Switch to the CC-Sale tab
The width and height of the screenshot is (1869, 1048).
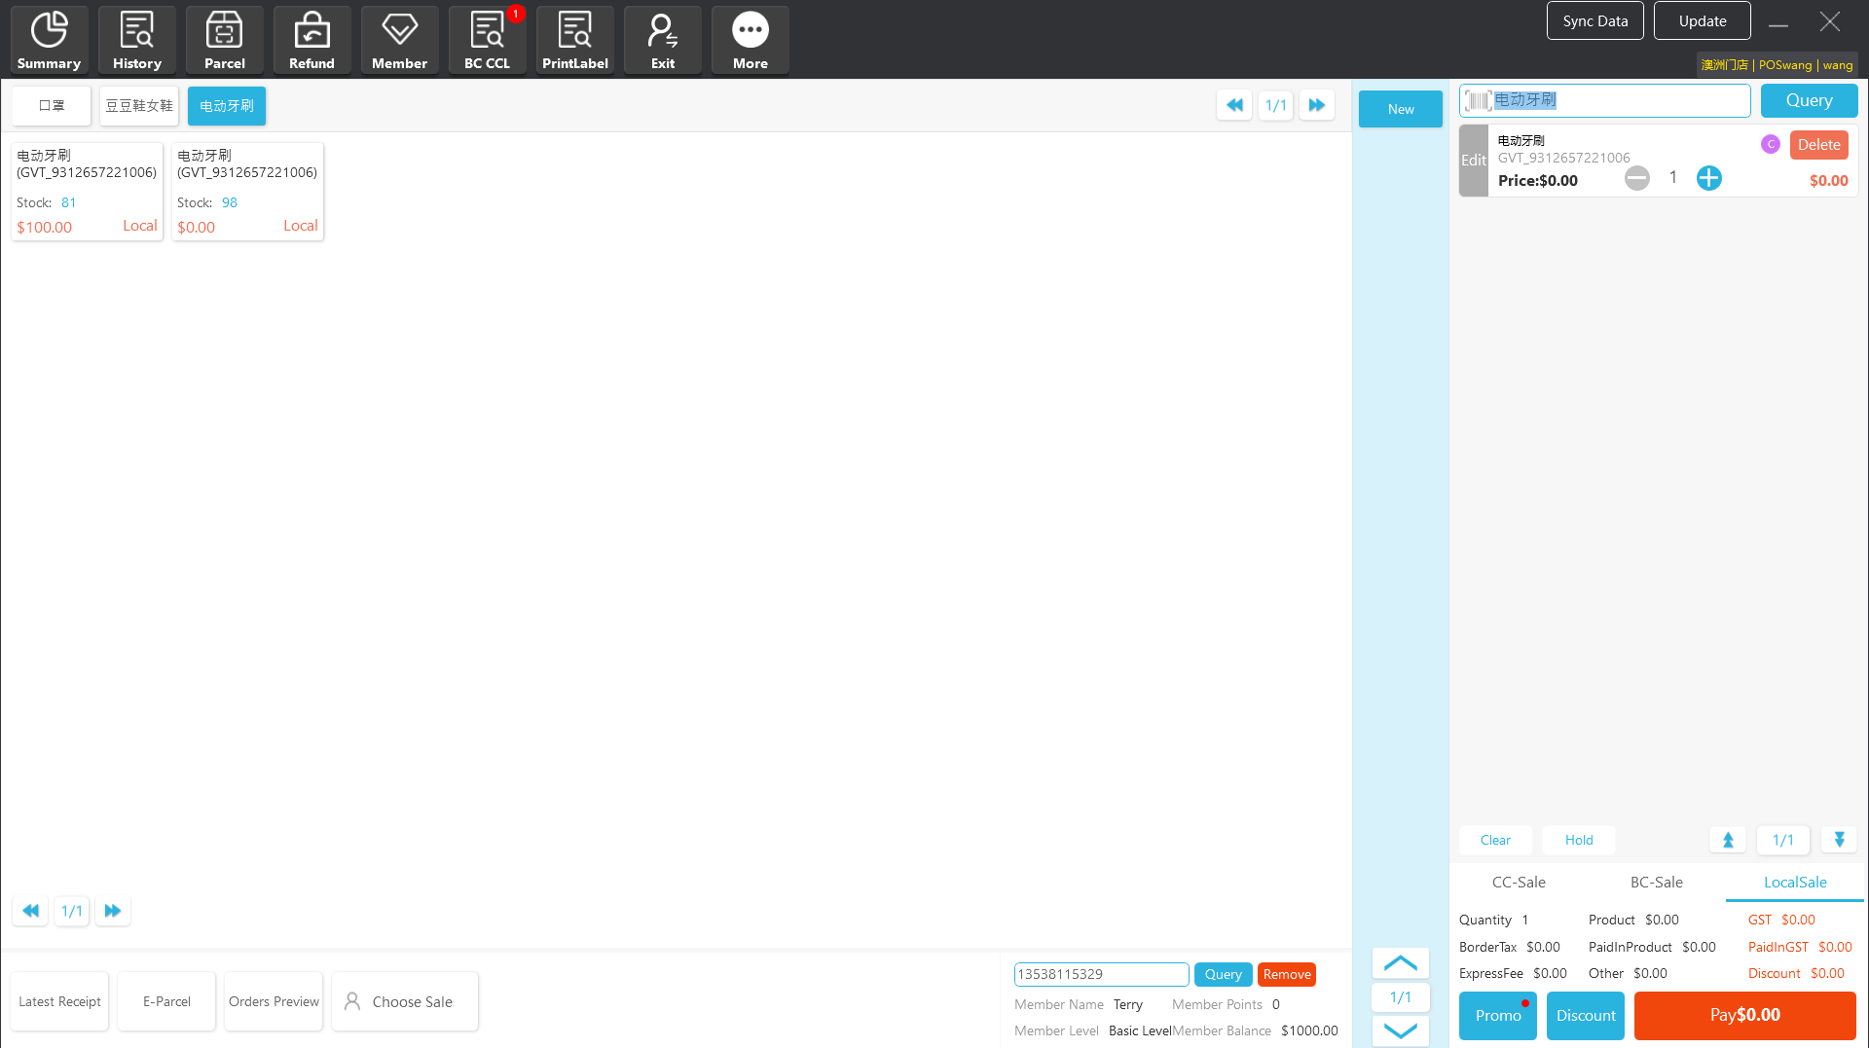1518,882
